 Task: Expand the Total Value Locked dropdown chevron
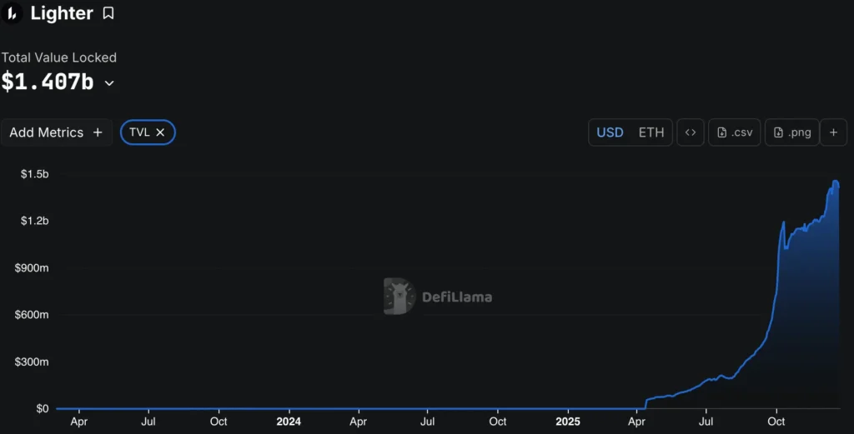point(109,83)
